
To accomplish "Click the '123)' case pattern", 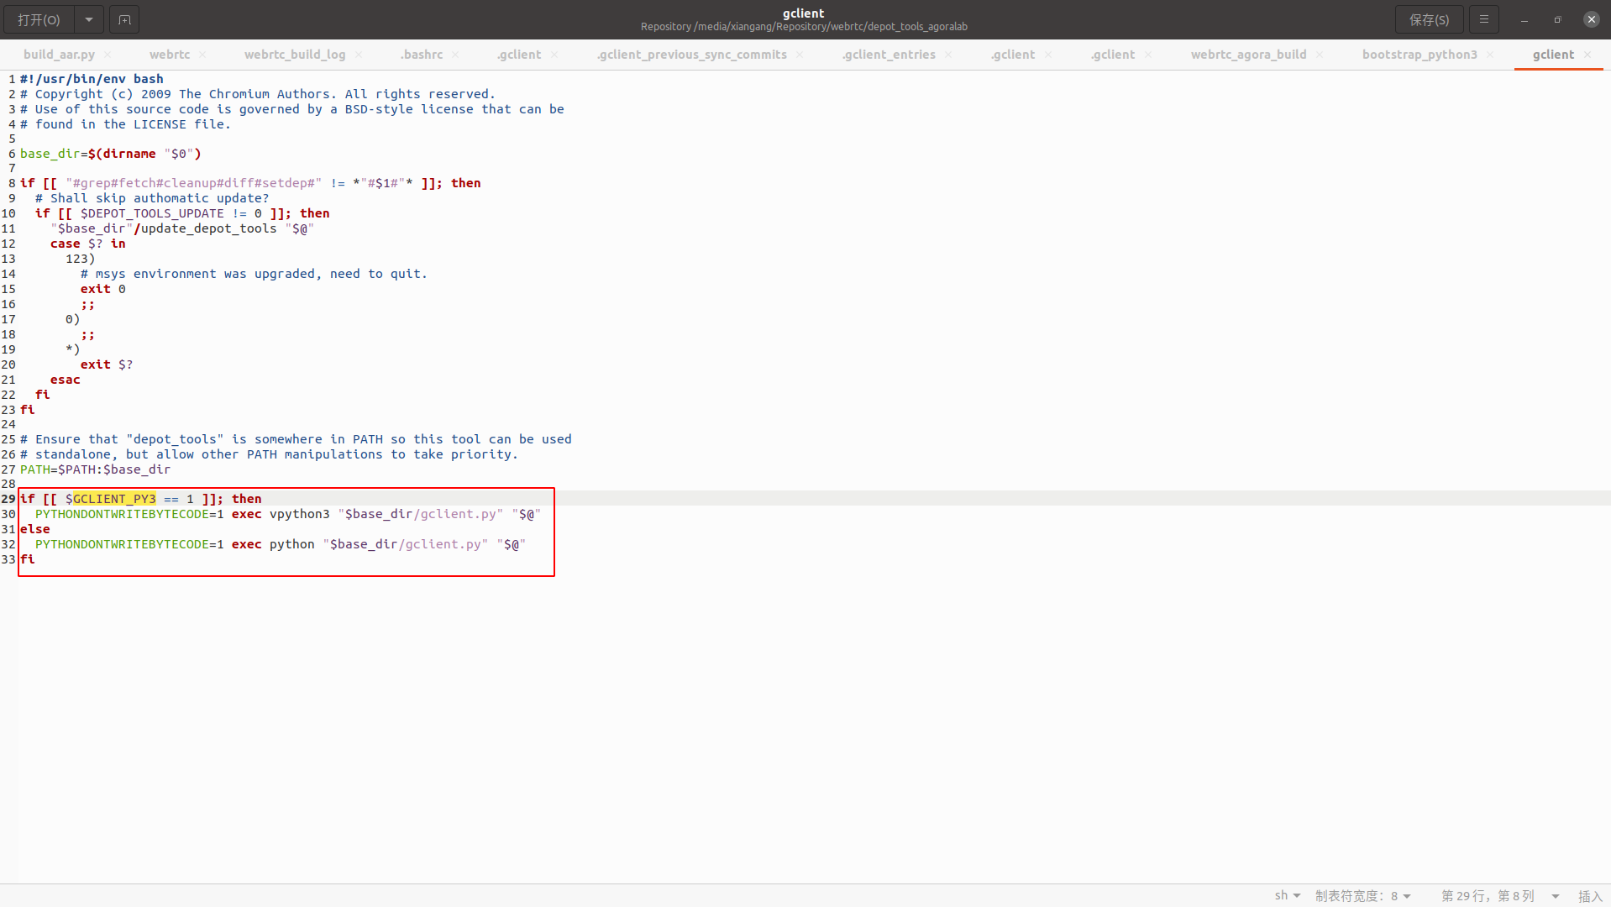I will tap(81, 259).
